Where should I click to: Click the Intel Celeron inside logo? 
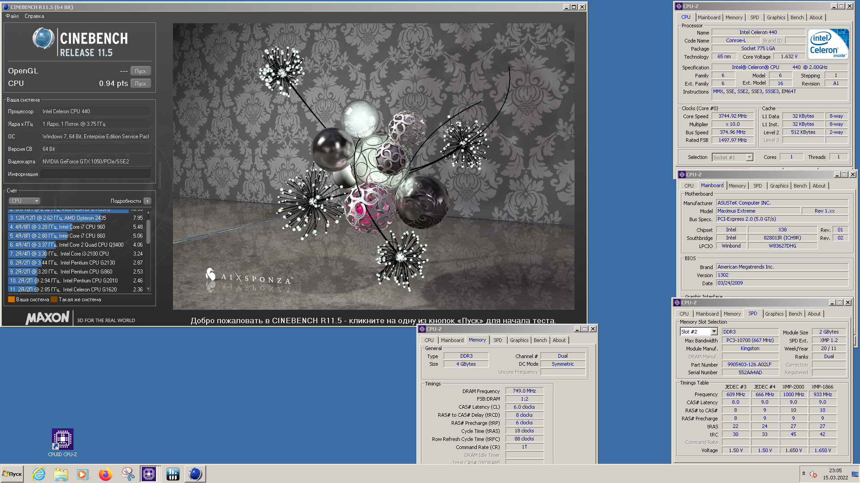(x=829, y=44)
